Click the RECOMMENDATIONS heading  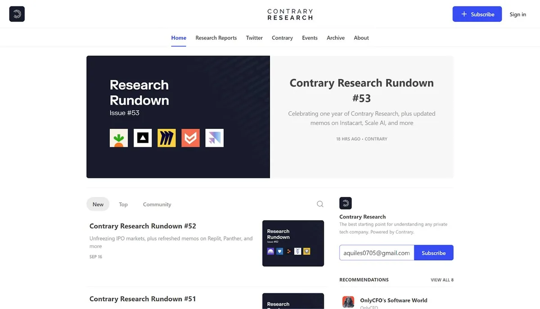pos(364,280)
